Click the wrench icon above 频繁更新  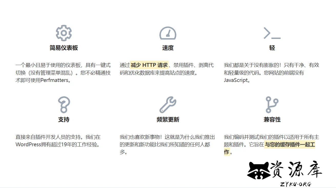(x=168, y=105)
